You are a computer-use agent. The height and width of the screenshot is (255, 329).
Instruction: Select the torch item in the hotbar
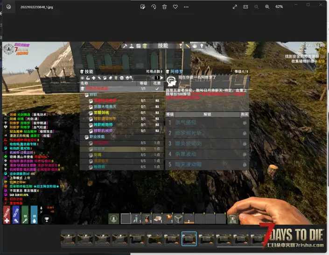168,219
